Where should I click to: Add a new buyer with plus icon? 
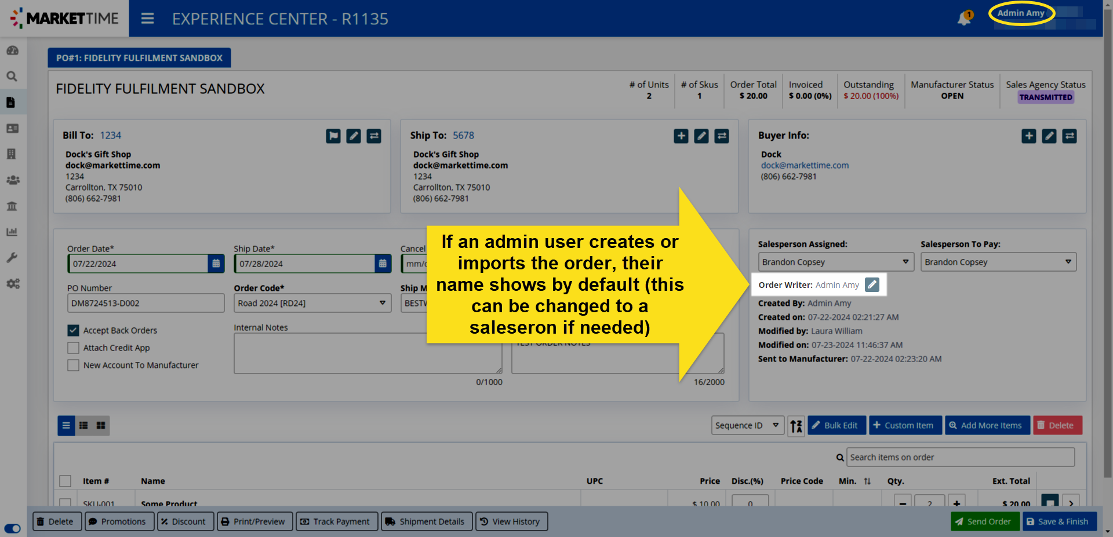click(x=1028, y=136)
